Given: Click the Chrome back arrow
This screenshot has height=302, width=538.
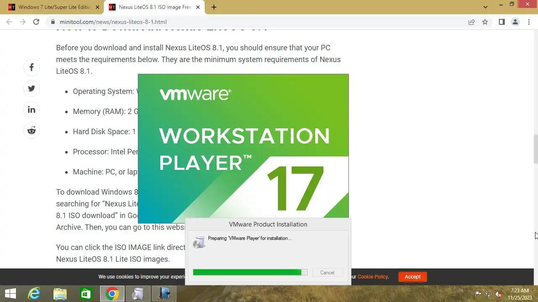Looking at the screenshot, I should click(x=9, y=22).
